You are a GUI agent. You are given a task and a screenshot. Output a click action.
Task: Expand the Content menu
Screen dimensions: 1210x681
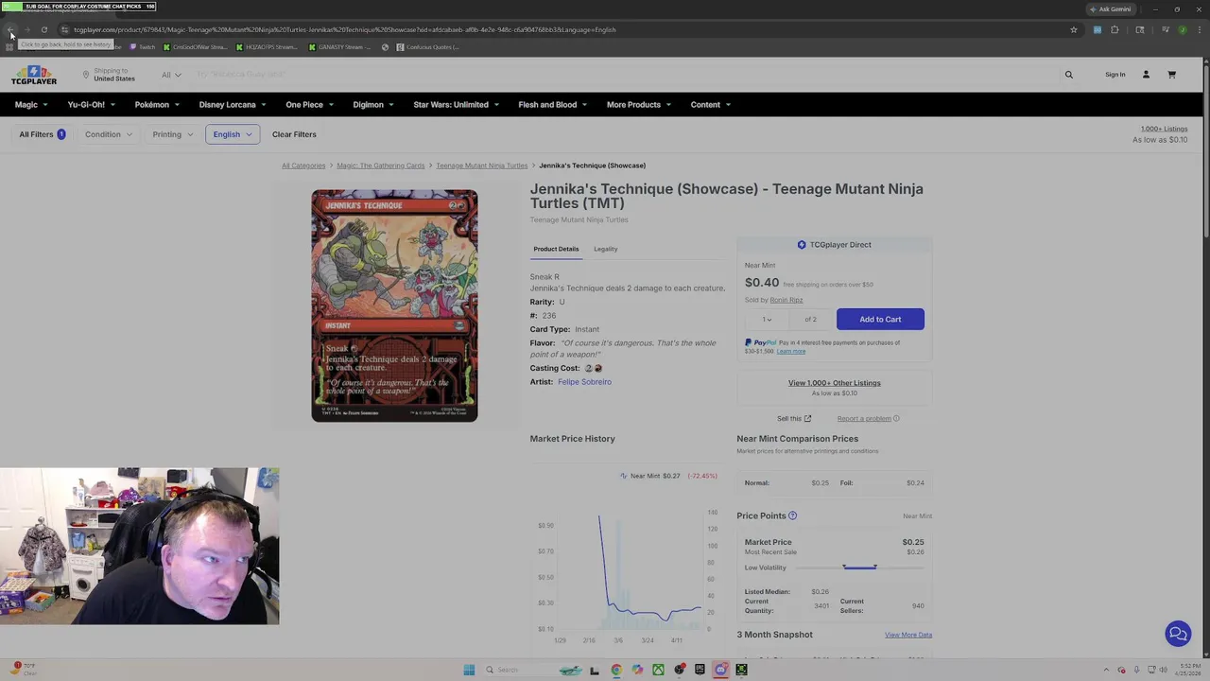710,105
